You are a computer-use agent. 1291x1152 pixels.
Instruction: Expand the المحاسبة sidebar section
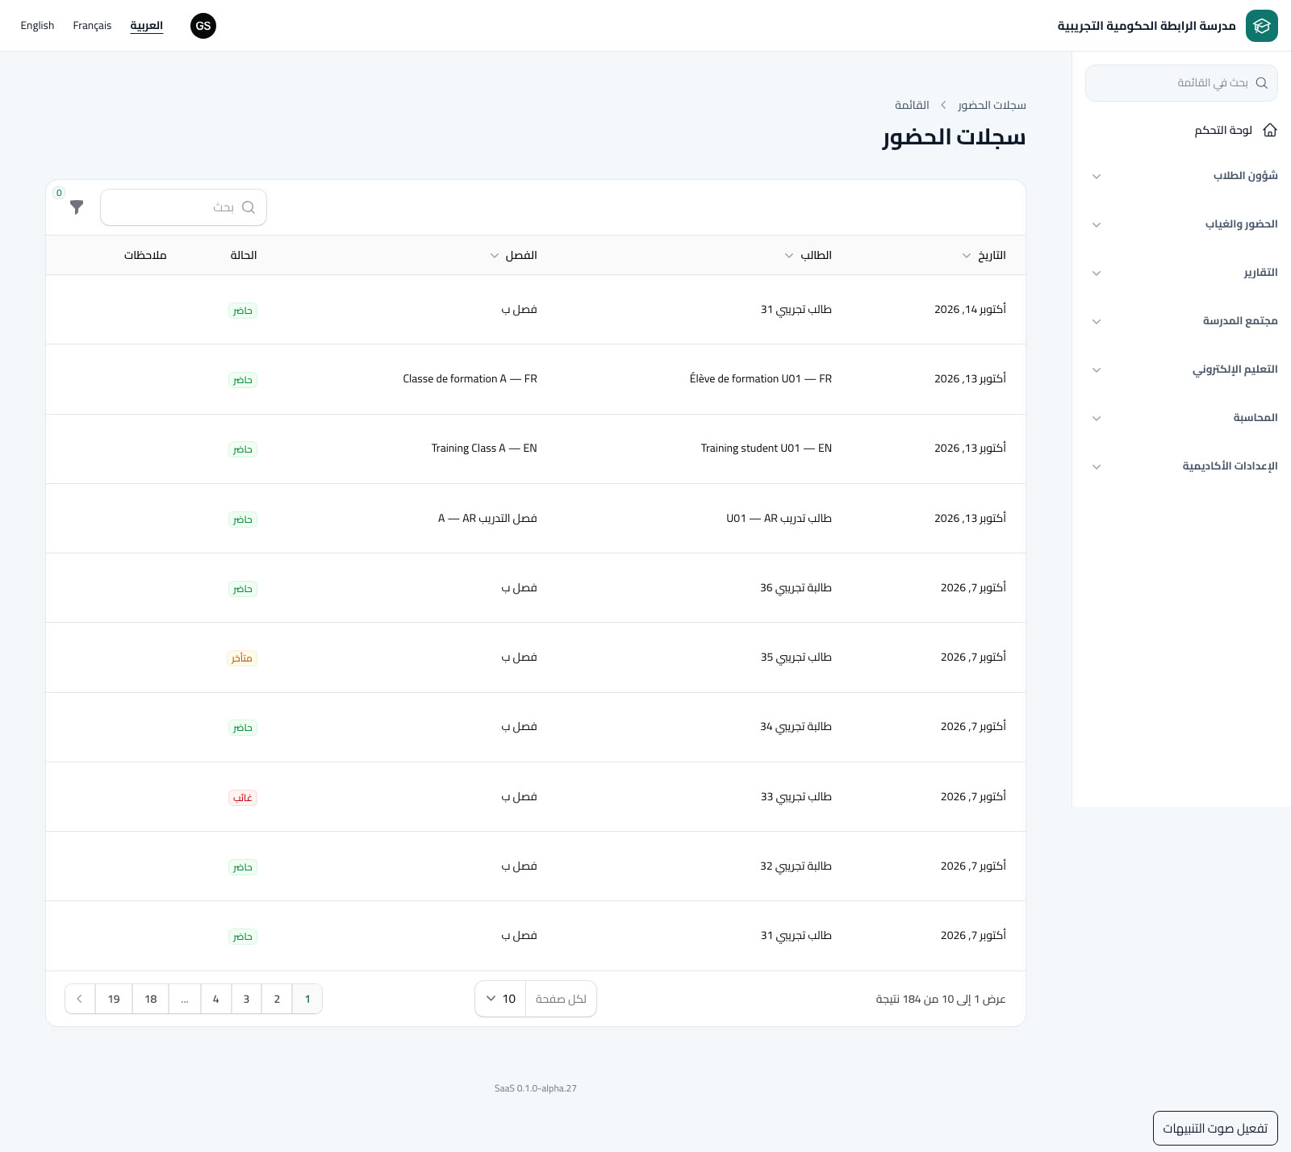[x=1181, y=418]
